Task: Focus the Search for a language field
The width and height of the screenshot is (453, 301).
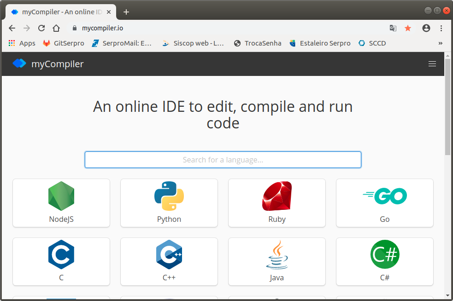Action: pyautogui.click(x=223, y=160)
